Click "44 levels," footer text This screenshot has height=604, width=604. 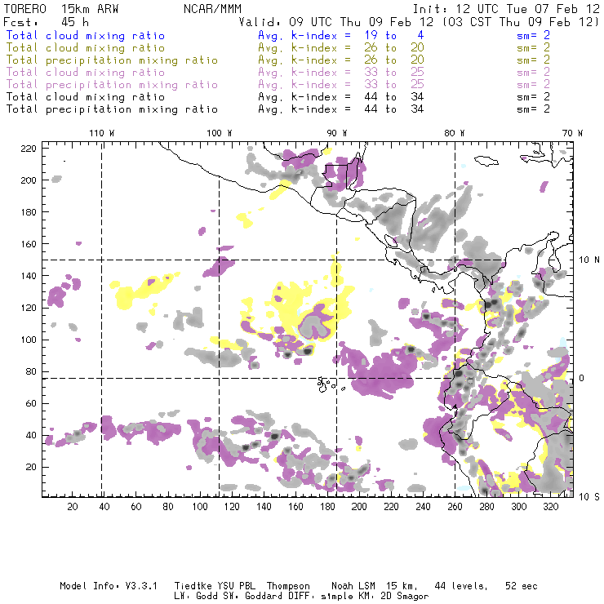(461, 586)
